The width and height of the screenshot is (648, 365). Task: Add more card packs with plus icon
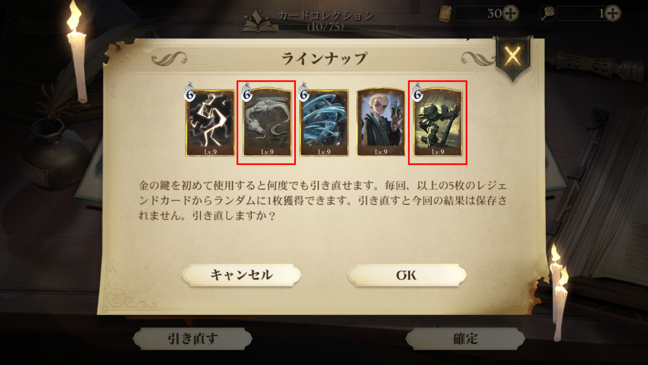click(510, 13)
